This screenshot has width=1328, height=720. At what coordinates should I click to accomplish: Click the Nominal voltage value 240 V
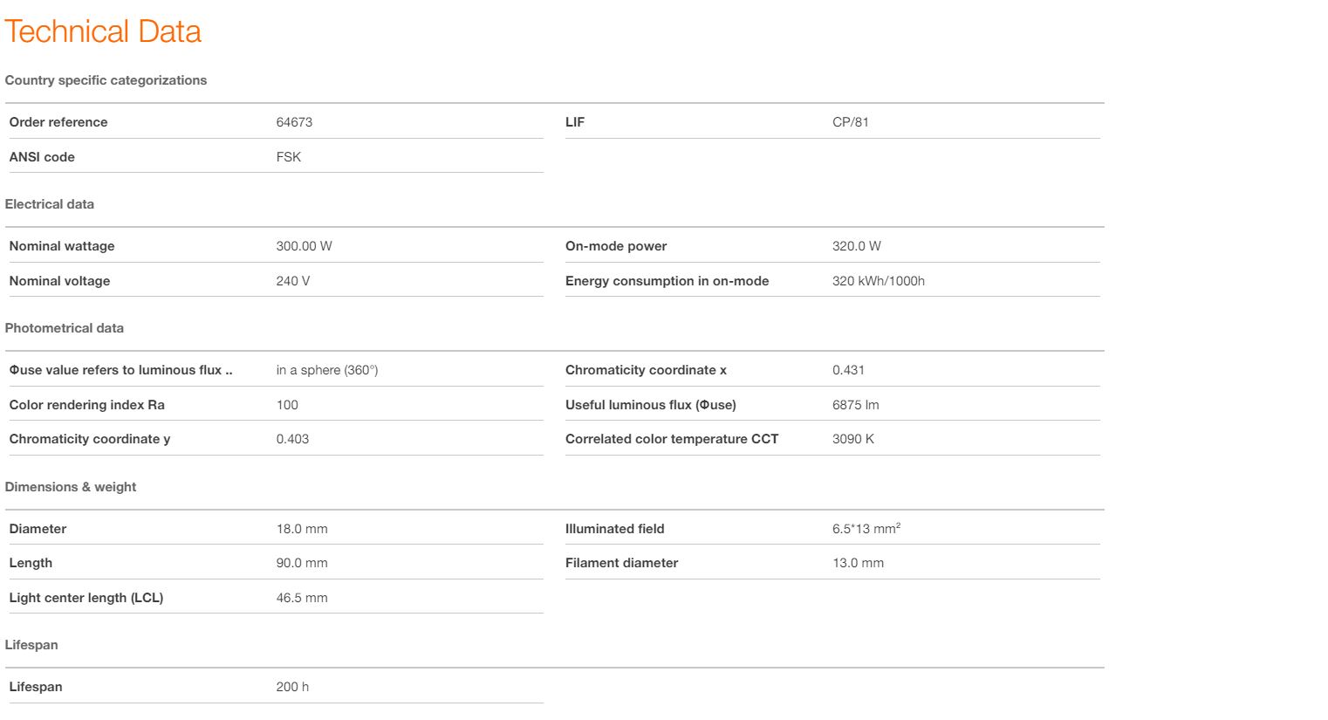[x=292, y=281]
